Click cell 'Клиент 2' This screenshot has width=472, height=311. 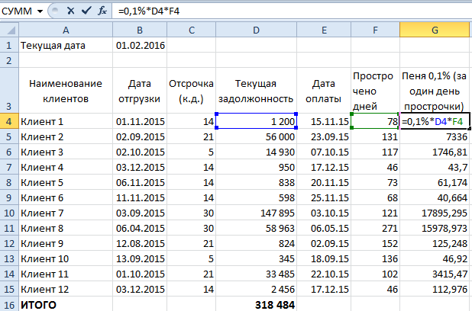(66, 136)
